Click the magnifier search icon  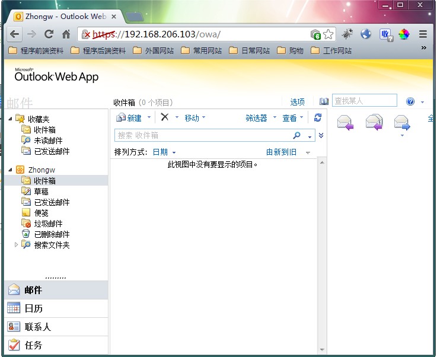pos(297,135)
